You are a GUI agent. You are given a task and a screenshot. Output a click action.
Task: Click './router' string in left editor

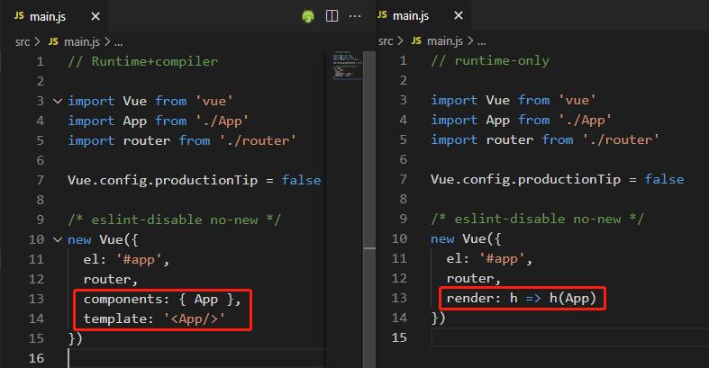click(x=258, y=140)
